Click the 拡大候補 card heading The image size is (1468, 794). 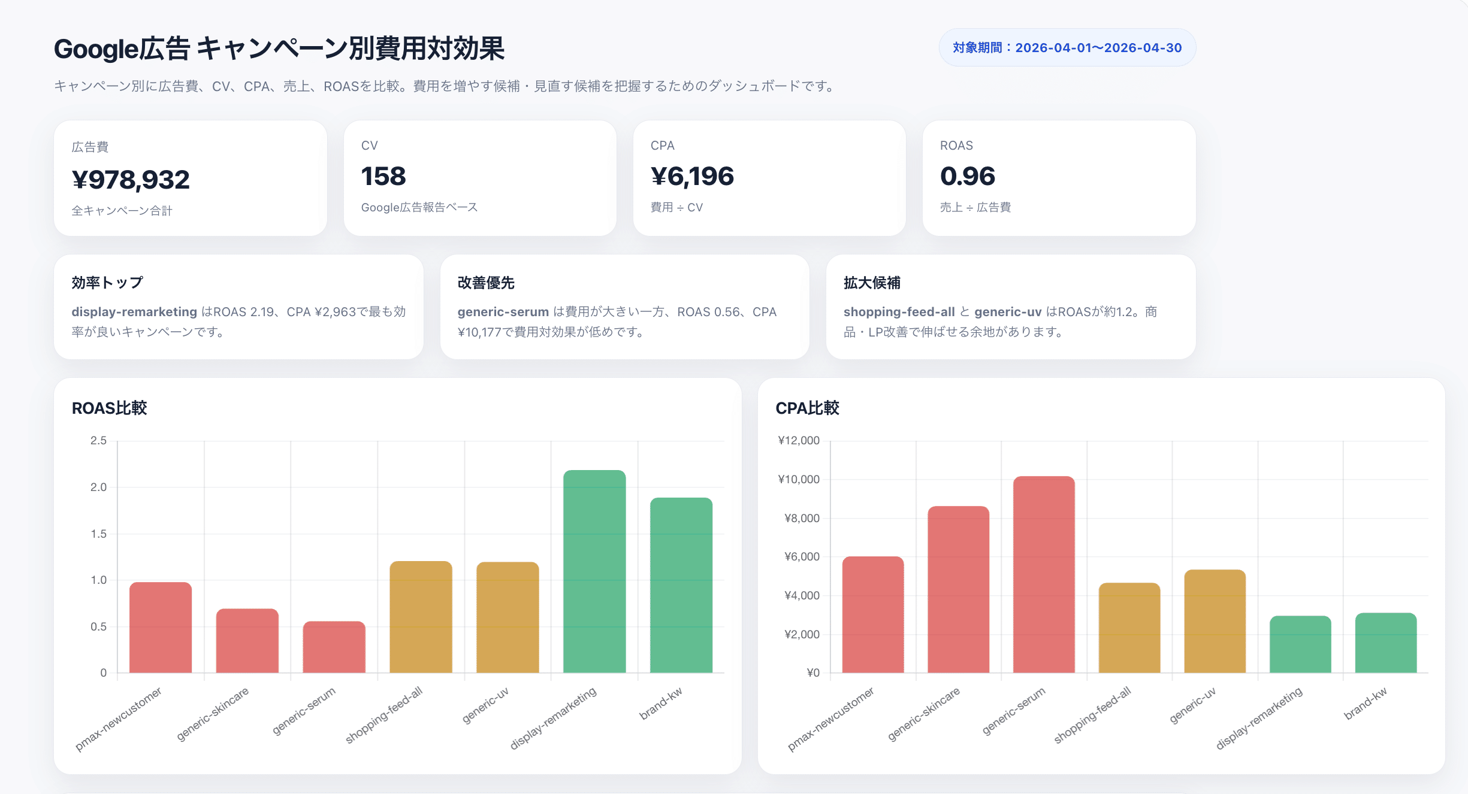872,283
